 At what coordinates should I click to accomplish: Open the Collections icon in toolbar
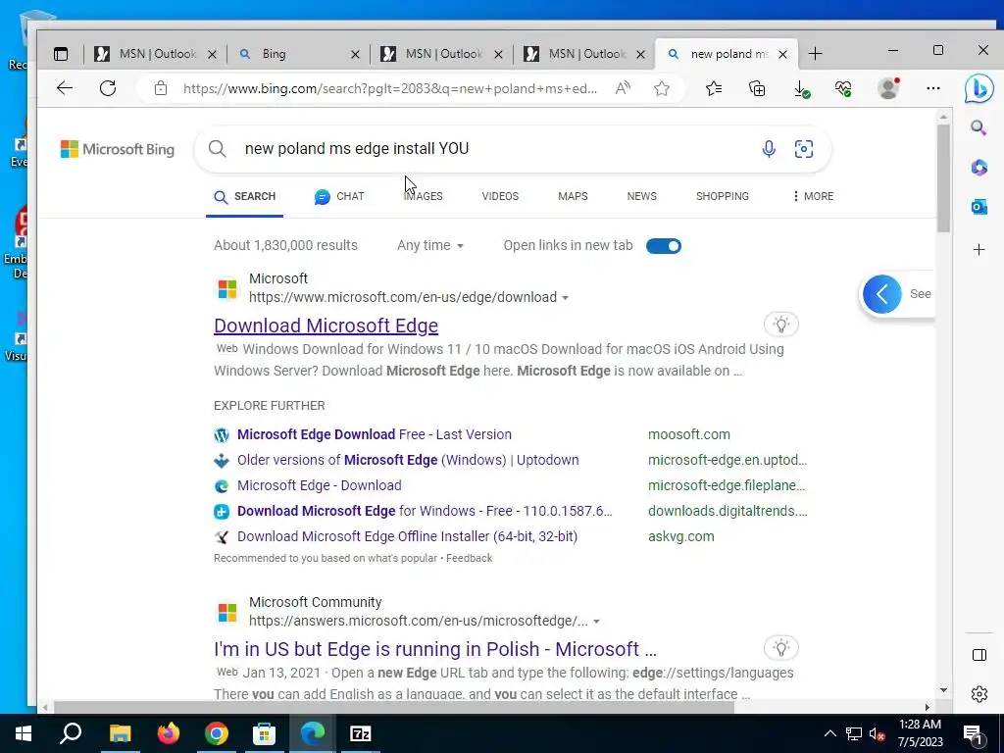pyautogui.click(x=757, y=88)
